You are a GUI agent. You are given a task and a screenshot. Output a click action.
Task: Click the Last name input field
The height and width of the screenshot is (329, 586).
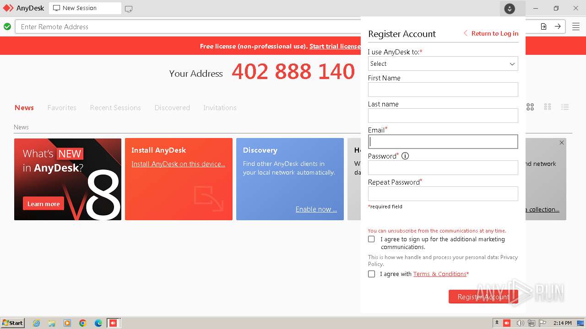click(x=443, y=116)
